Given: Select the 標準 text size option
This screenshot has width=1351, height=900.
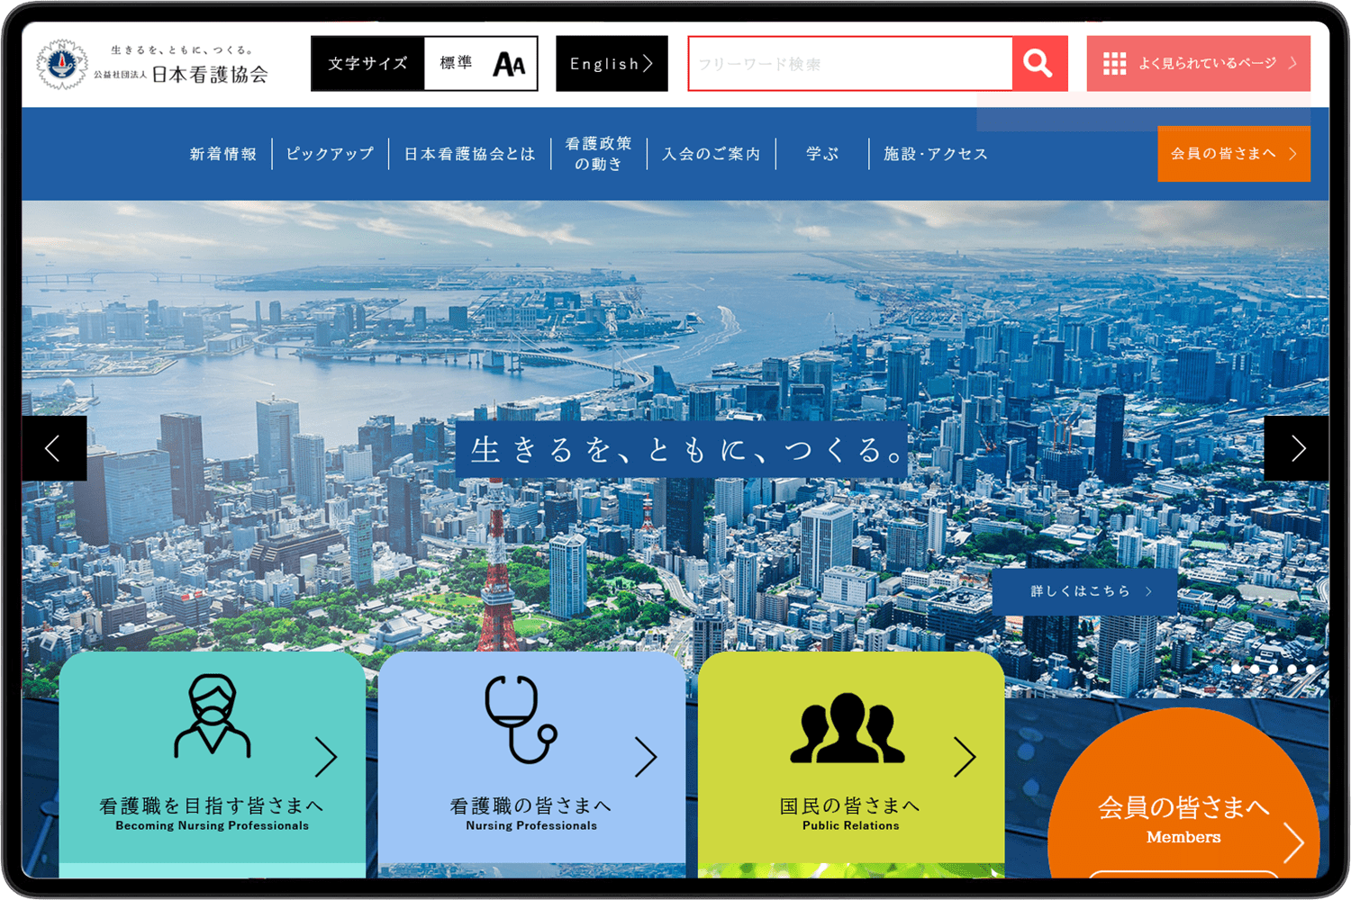Looking at the screenshot, I should [456, 63].
